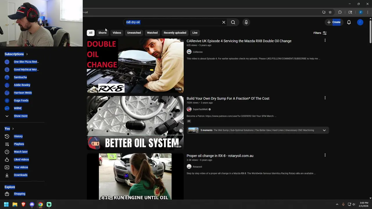The height and width of the screenshot is (209, 372).
Task: Show hidden system tray icons
Action: [x=337, y=204]
